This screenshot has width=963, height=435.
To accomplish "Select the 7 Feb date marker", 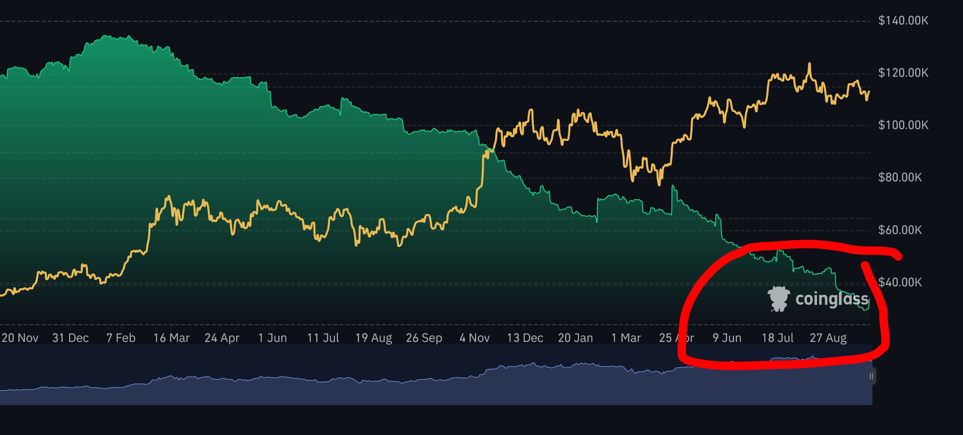I will click(x=121, y=338).
